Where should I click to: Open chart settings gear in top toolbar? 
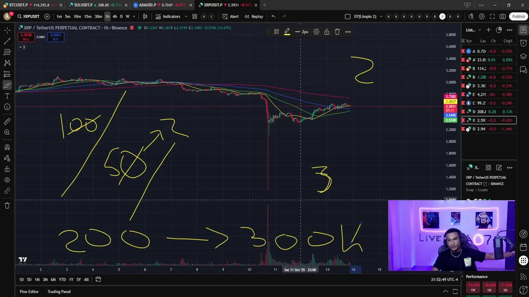482,16
